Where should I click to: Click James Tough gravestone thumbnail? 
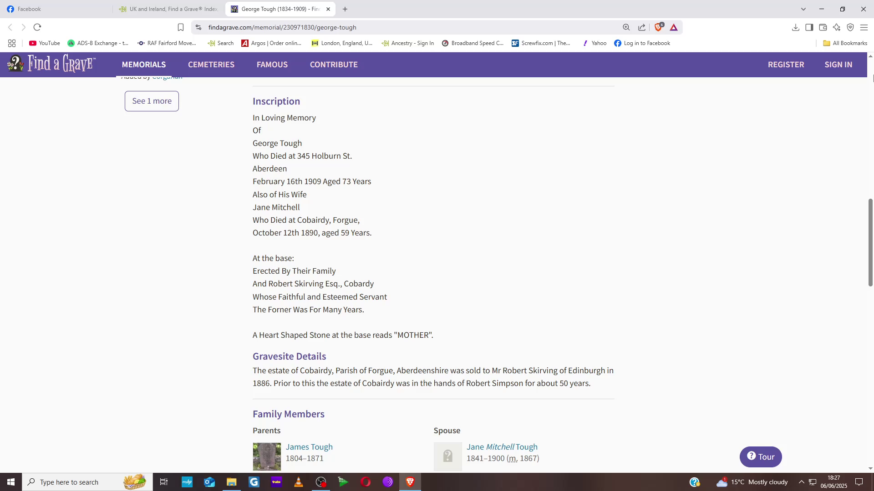coord(267,456)
